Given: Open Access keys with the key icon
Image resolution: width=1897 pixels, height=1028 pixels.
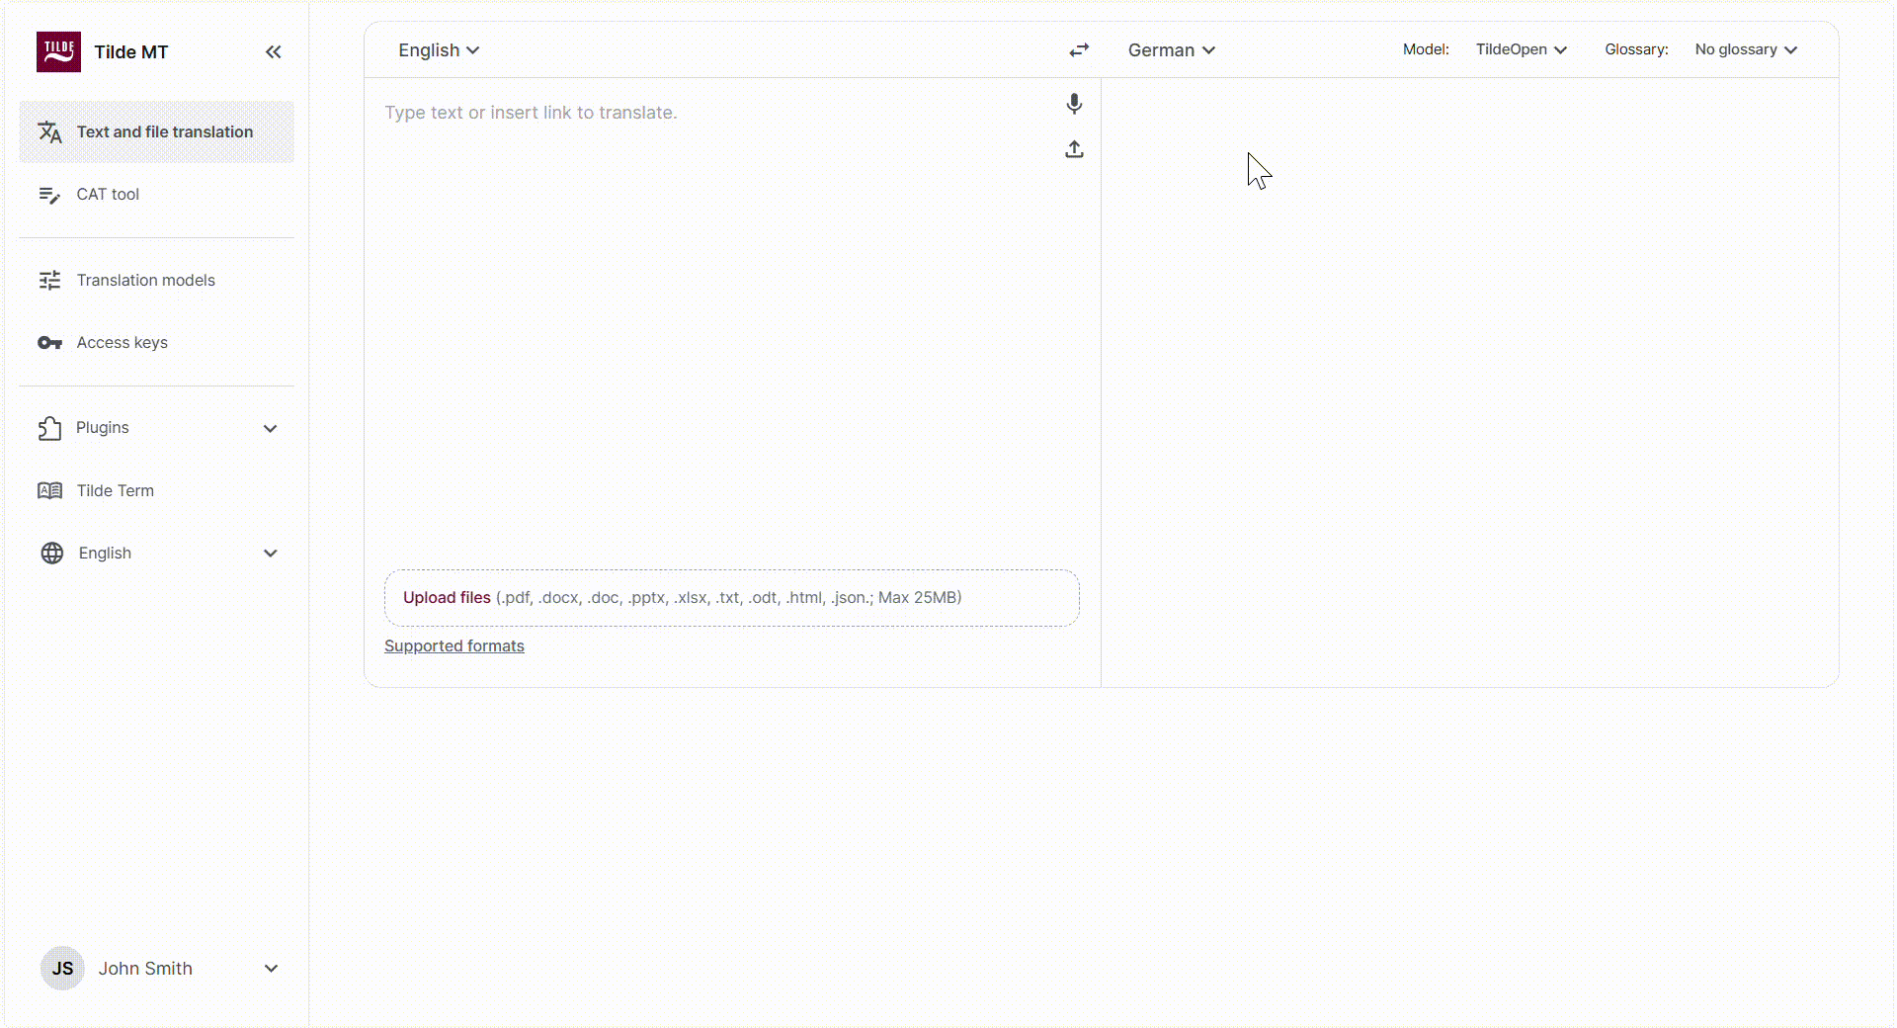Looking at the screenshot, I should click(x=49, y=342).
